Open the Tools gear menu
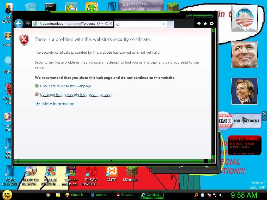Screen dimensions: 267x200 coord(212,23)
